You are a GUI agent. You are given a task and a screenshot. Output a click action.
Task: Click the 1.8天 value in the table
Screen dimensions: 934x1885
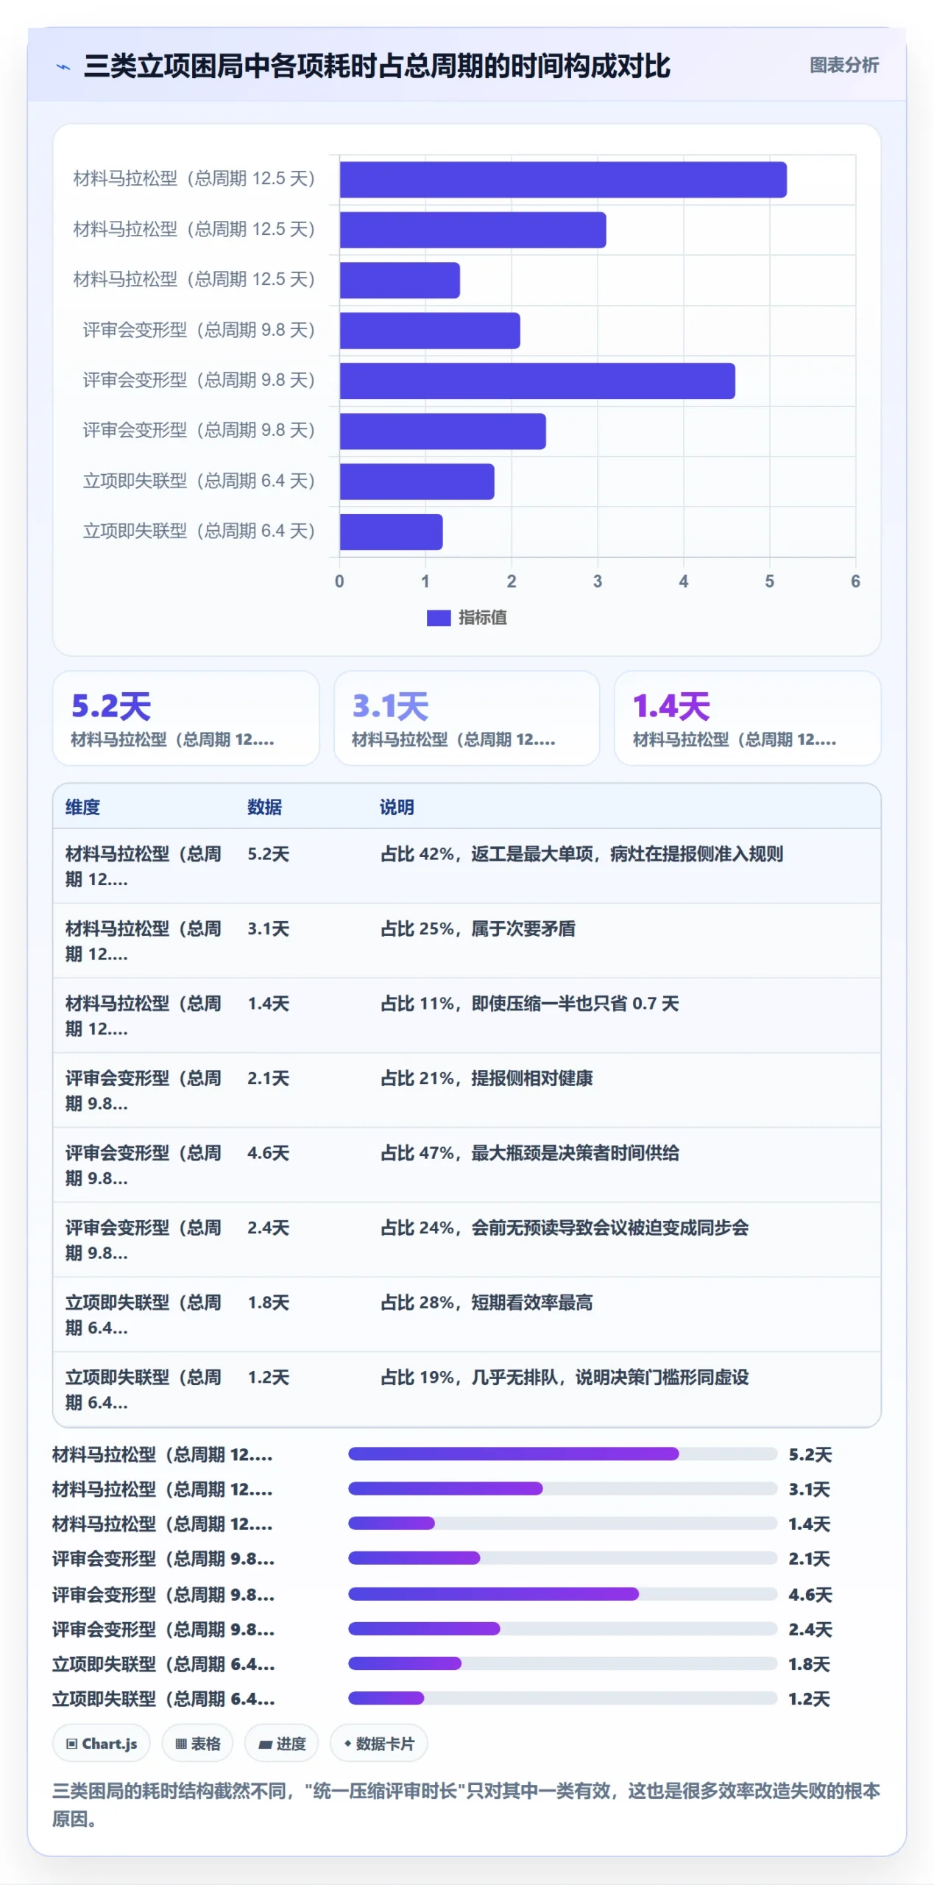coord(268,1303)
